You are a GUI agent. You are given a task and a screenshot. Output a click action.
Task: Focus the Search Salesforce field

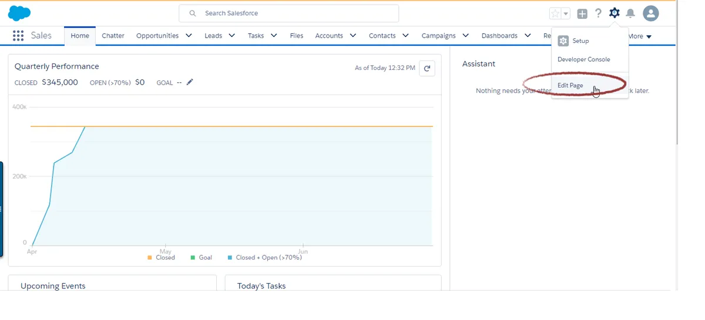[x=289, y=14]
